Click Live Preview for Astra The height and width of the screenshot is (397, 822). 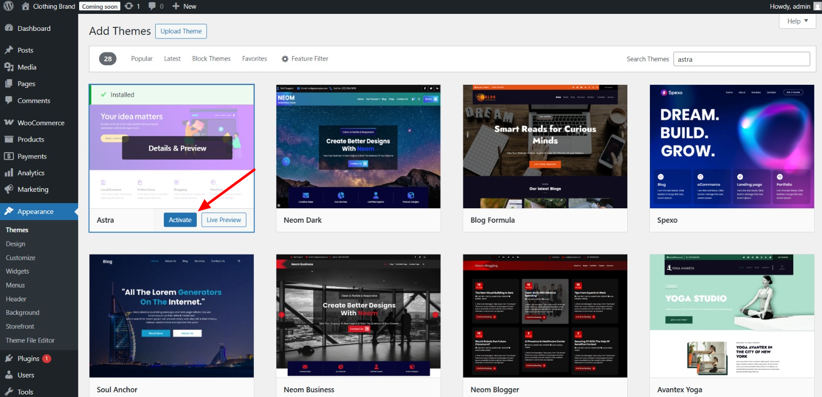tap(223, 220)
